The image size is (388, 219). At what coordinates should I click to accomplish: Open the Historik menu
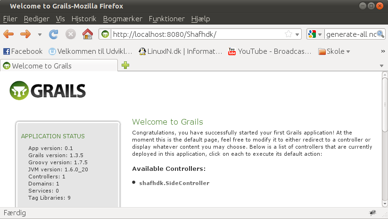[x=84, y=19]
